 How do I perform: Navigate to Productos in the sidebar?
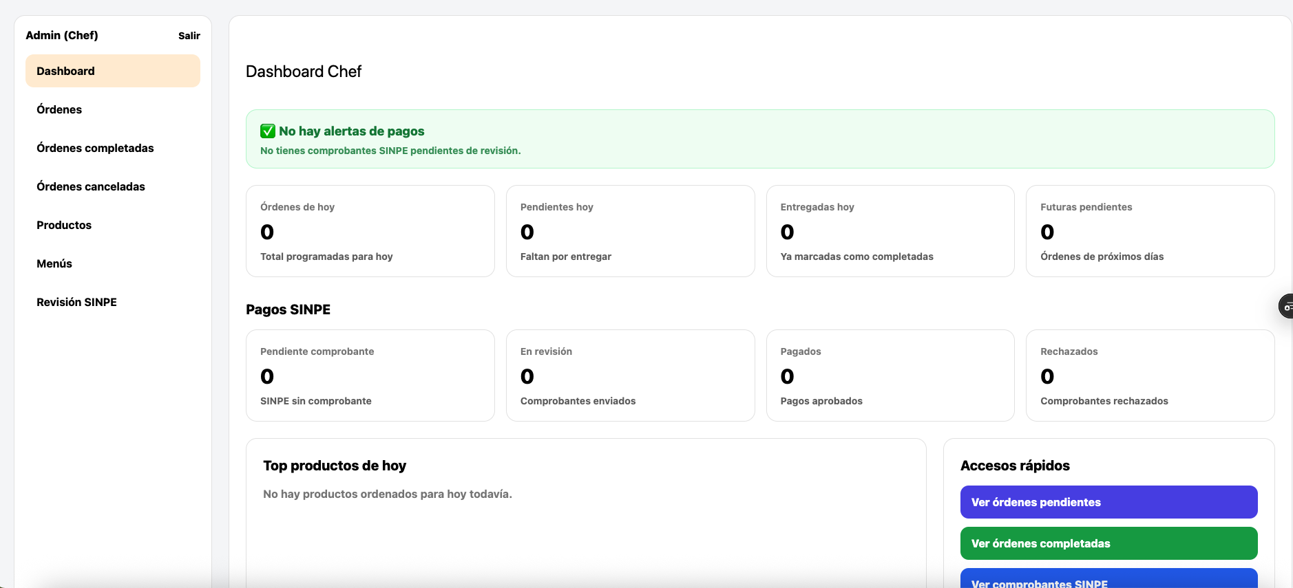click(64, 225)
